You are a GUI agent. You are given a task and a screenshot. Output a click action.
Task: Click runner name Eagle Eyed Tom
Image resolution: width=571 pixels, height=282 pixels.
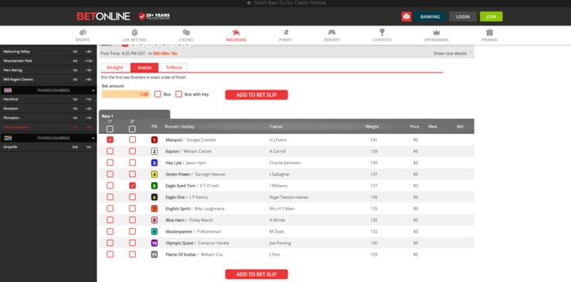click(181, 186)
